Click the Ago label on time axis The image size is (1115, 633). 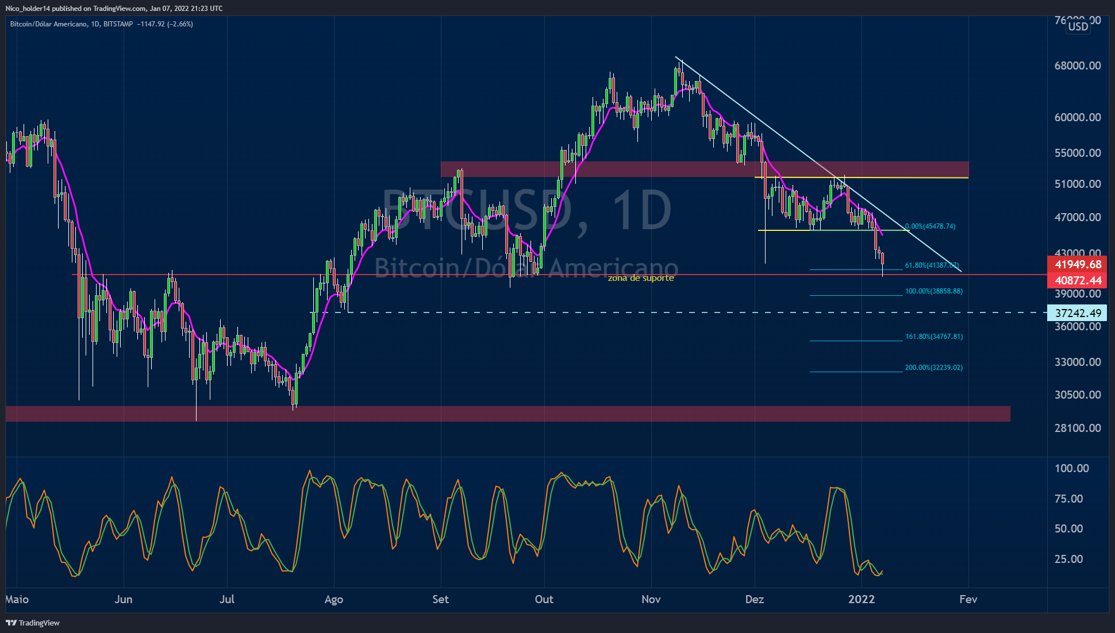click(x=334, y=599)
